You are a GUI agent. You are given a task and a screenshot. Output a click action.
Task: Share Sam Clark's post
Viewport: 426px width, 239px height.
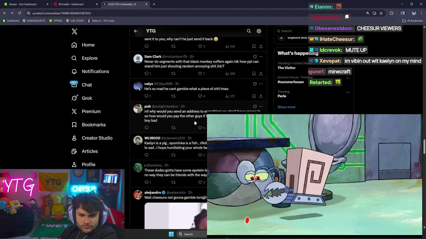point(261,73)
